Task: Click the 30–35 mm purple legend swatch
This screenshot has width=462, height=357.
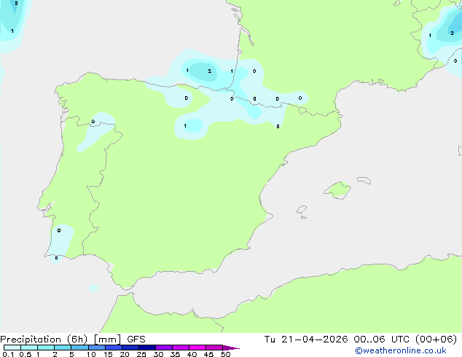Action: (164, 348)
